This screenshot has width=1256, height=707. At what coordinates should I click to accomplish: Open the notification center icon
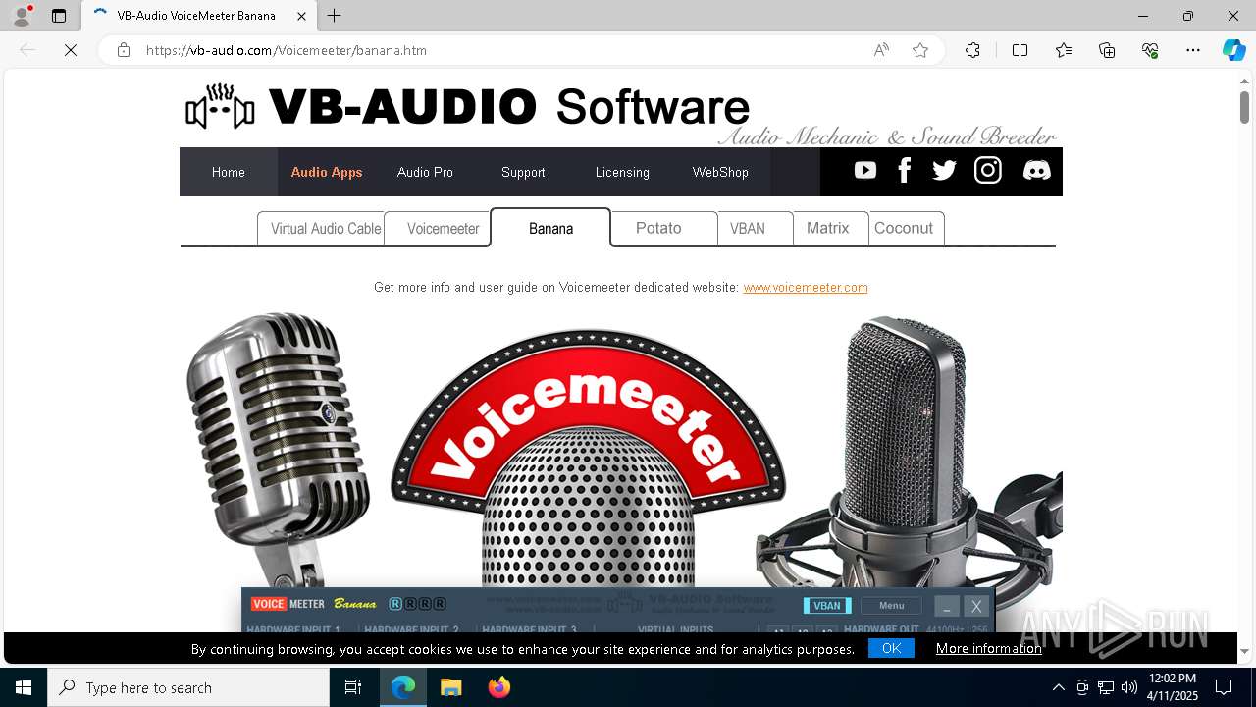[1224, 687]
